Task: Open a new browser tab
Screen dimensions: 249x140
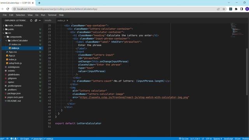Action: tap(39, 3)
